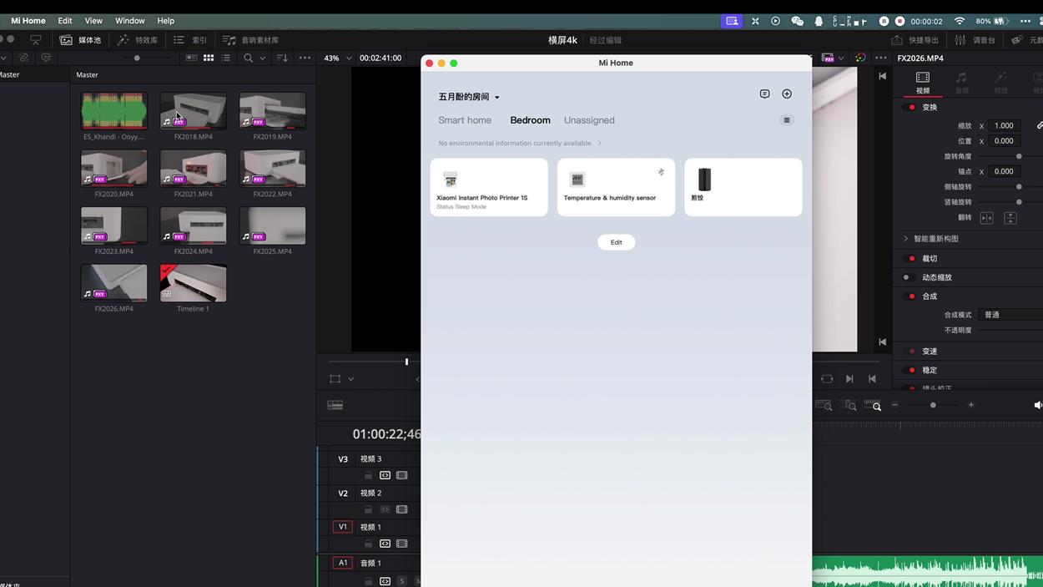Click the add device plus icon in Mi Home
This screenshot has height=587, width=1043.
pos(786,94)
